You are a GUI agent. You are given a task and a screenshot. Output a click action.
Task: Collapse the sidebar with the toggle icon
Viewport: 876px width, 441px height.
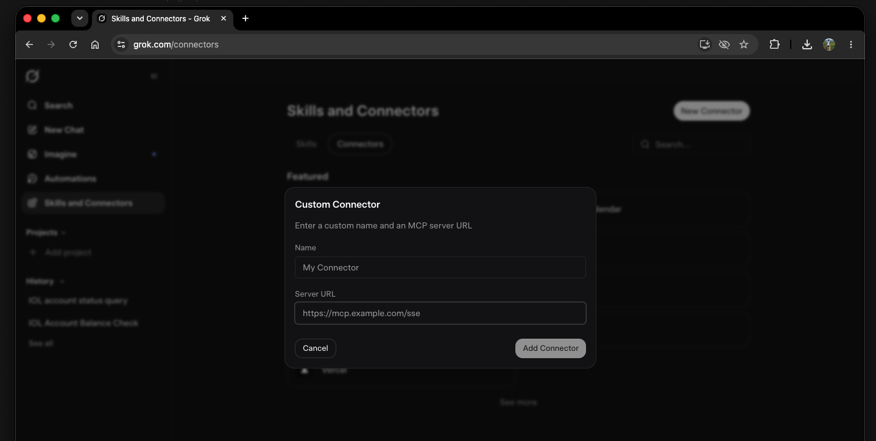click(154, 76)
